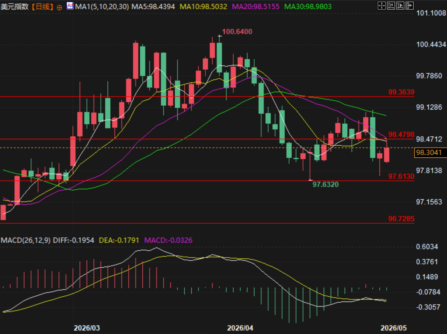Screen dimensions: 447x334
Task: Click the shrink chart axis icon
Action: [391, 5]
